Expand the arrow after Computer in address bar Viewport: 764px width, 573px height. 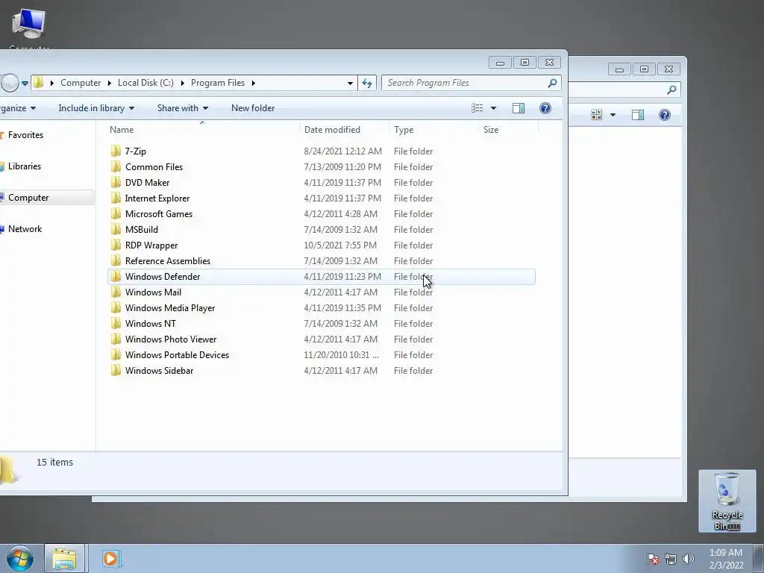(109, 83)
